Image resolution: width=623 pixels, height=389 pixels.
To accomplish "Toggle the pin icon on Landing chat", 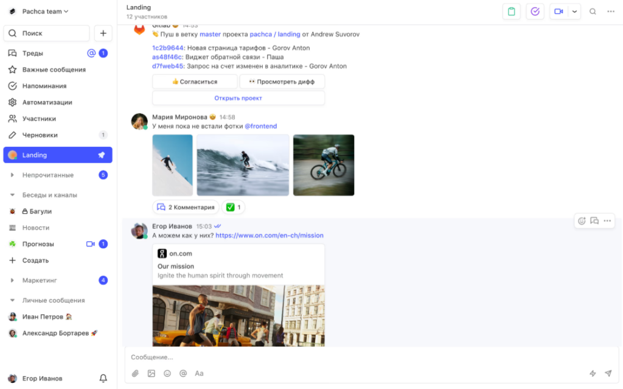I will coord(102,155).
